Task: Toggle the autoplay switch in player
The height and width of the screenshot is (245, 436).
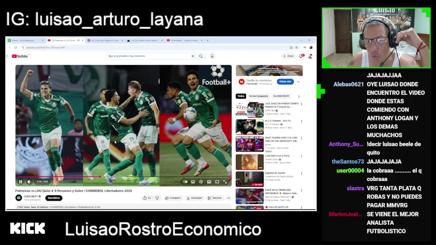Action: (185, 182)
